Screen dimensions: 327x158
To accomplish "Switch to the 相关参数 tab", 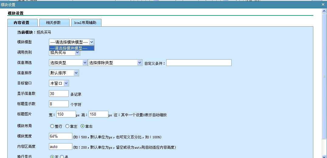I will pyautogui.click(x=53, y=23).
